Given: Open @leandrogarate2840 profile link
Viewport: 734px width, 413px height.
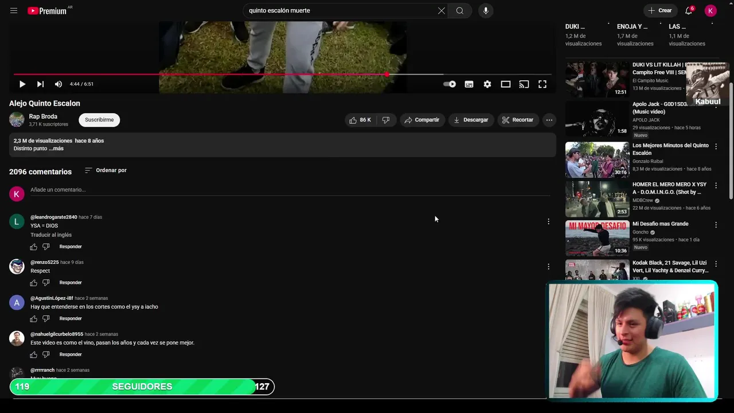Looking at the screenshot, I should (x=54, y=217).
